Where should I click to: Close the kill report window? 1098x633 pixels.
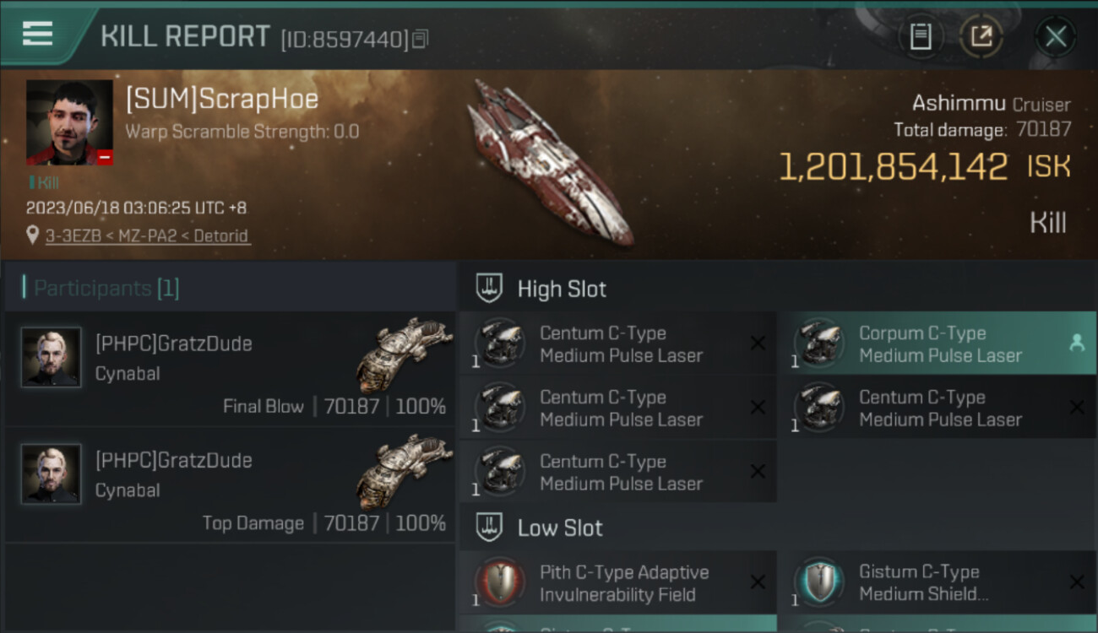coord(1056,36)
